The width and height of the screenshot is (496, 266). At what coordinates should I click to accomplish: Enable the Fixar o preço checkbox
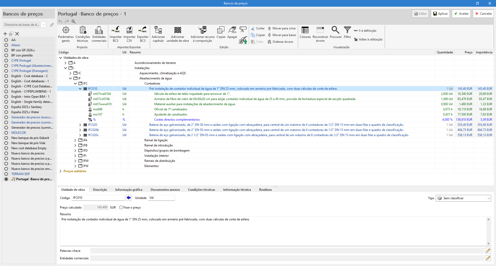point(121,207)
